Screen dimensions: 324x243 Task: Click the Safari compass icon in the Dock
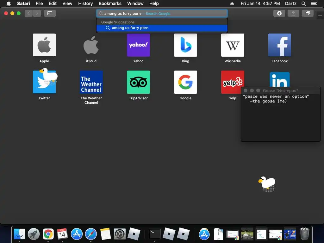pyautogui.click(x=91, y=234)
